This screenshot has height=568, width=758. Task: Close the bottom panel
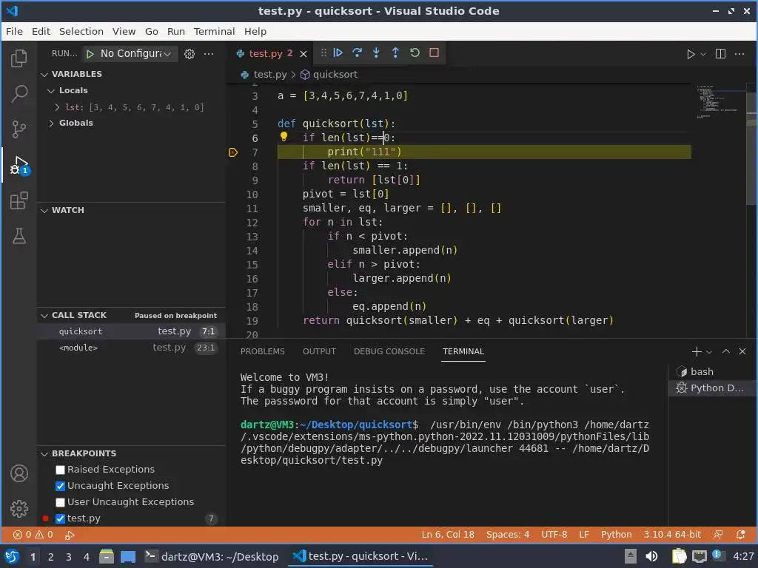click(x=742, y=351)
